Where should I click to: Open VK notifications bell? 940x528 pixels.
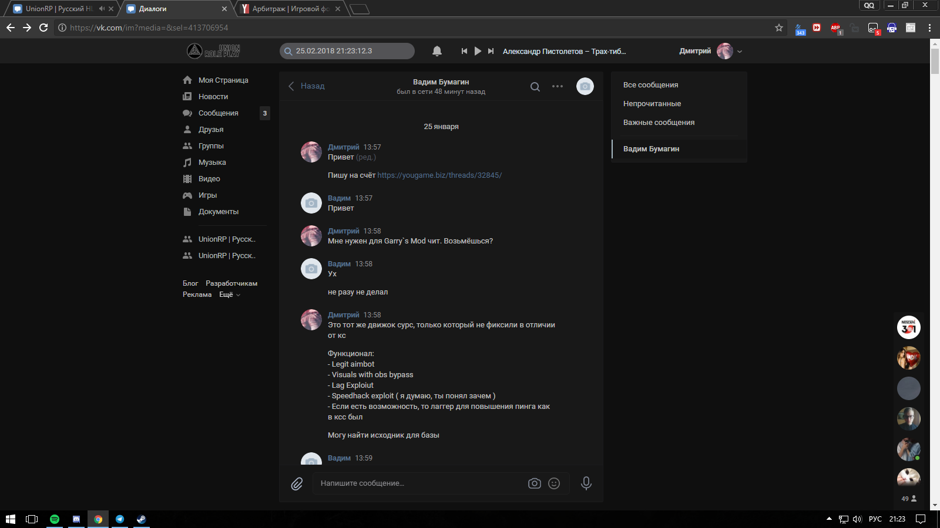[437, 51]
